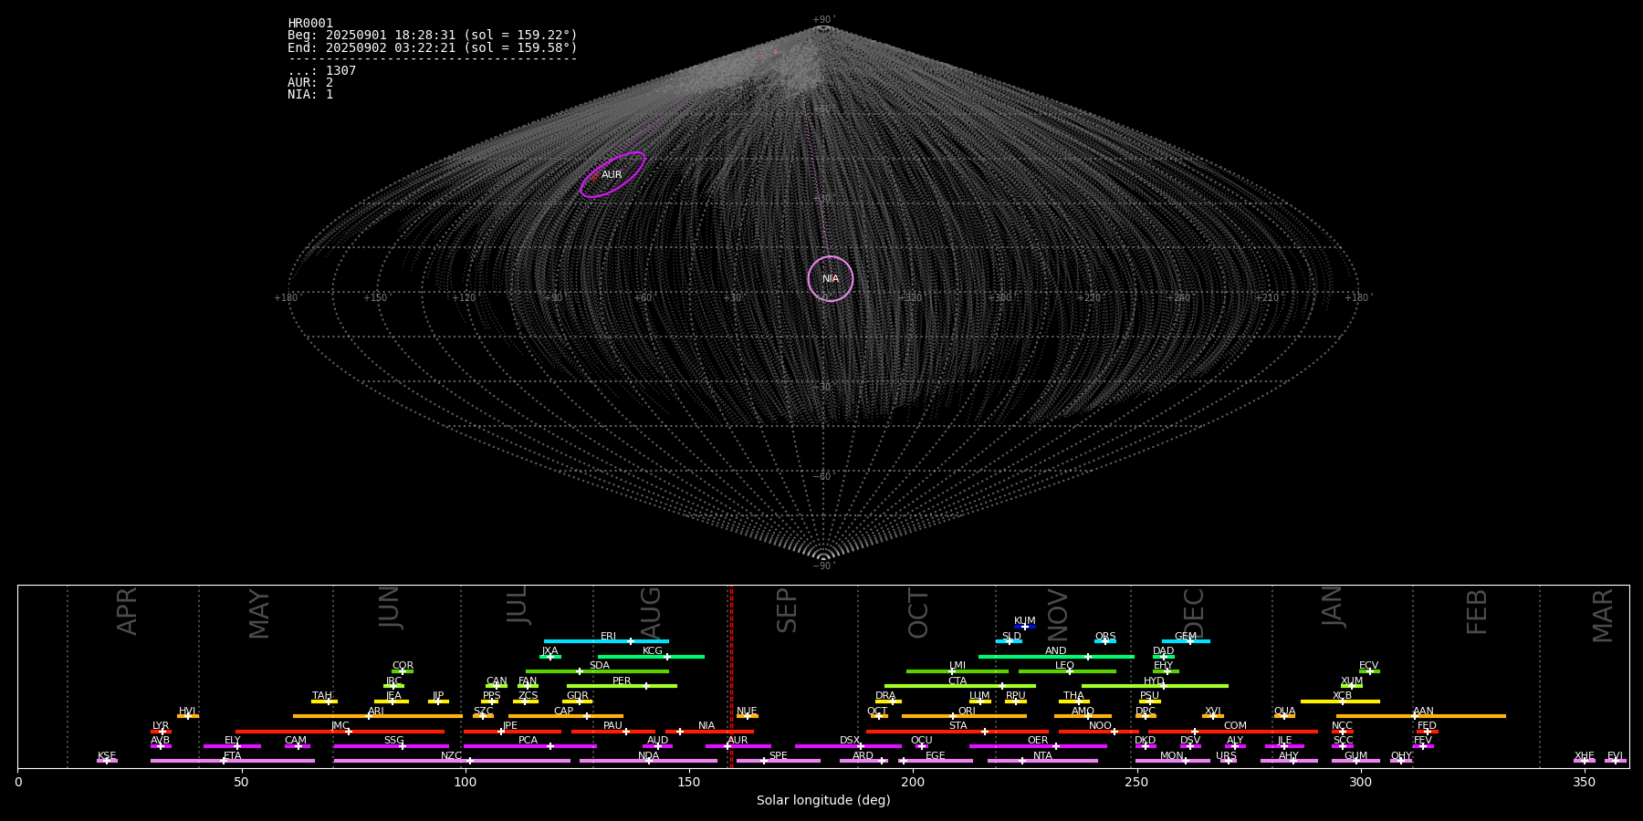Click the orange ARI shower bar
Screen dimensions: 1643x821
(x=378, y=716)
